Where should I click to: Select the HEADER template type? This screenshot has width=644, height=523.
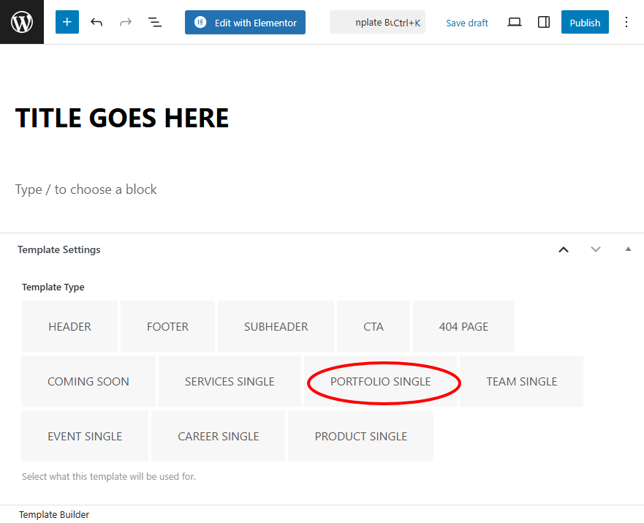[x=69, y=326]
